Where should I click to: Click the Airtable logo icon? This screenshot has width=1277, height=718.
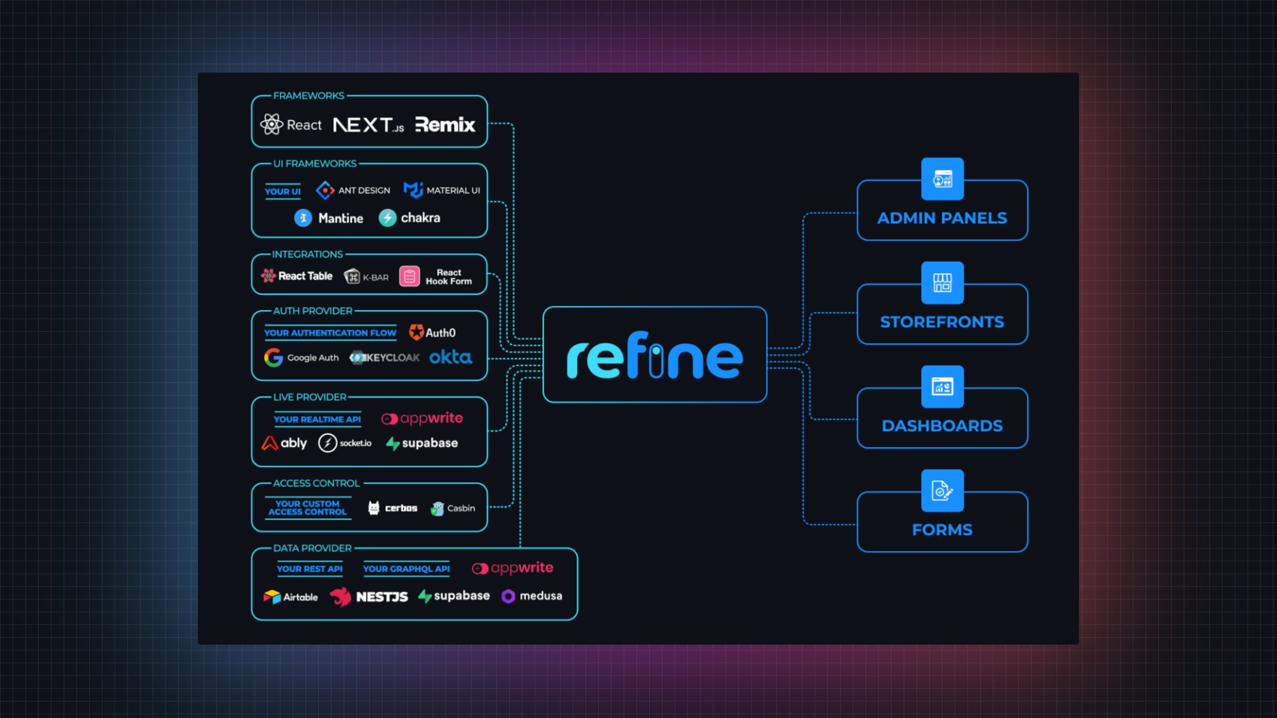272,597
